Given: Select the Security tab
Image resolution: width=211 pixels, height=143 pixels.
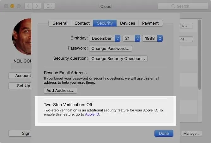Looking at the screenshot, I should [105, 23].
